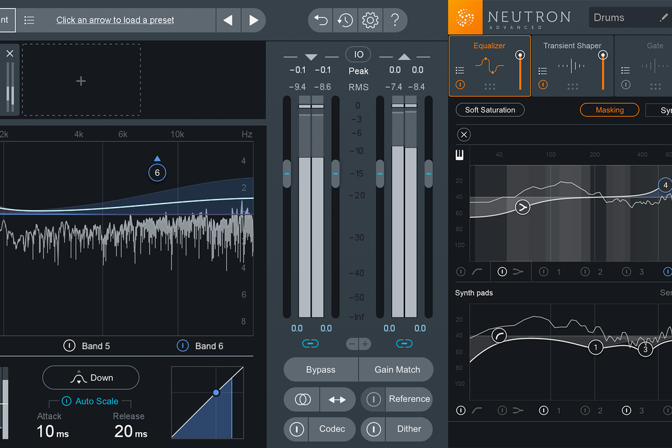Click the threshold node on the dynamics curve
Viewport: 672px width, 448px height.
216,393
